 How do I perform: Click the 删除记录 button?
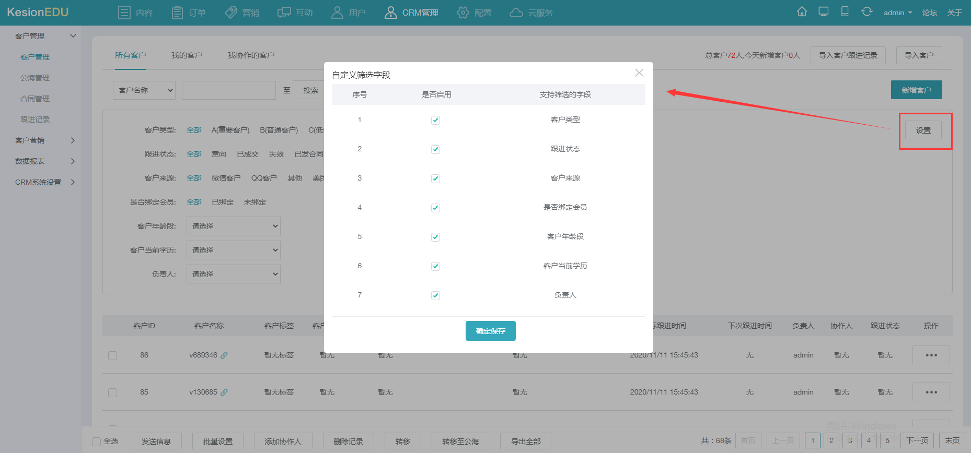pyautogui.click(x=349, y=442)
